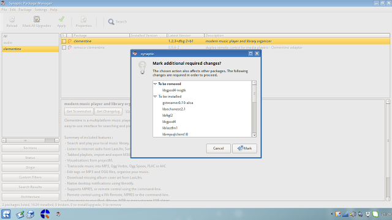Click the Sections filter button
392x220 pixels.
point(30,148)
